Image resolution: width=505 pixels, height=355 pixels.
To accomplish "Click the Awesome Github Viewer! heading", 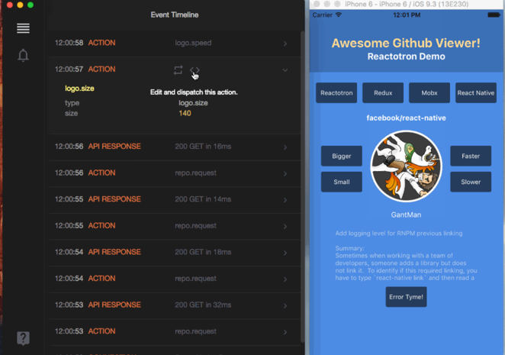I will pyautogui.click(x=406, y=44).
